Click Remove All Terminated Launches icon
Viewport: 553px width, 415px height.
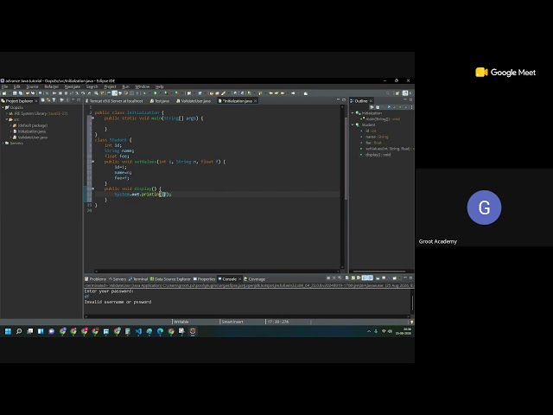pos(340,278)
